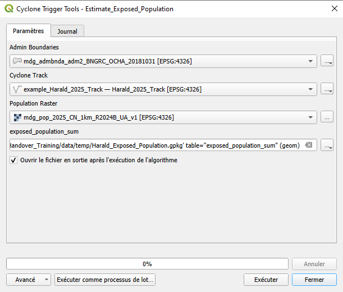Clear the exposed_population_sum output path
343x292 pixels.
pyautogui.click(x=308, y=145)
